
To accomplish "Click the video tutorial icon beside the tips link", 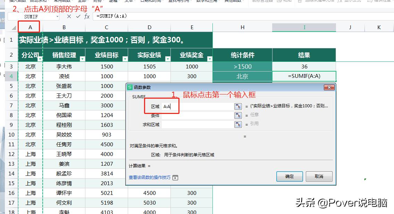I will [175, 178].
